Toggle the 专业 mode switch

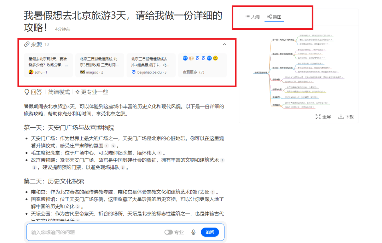pos(169,232)
